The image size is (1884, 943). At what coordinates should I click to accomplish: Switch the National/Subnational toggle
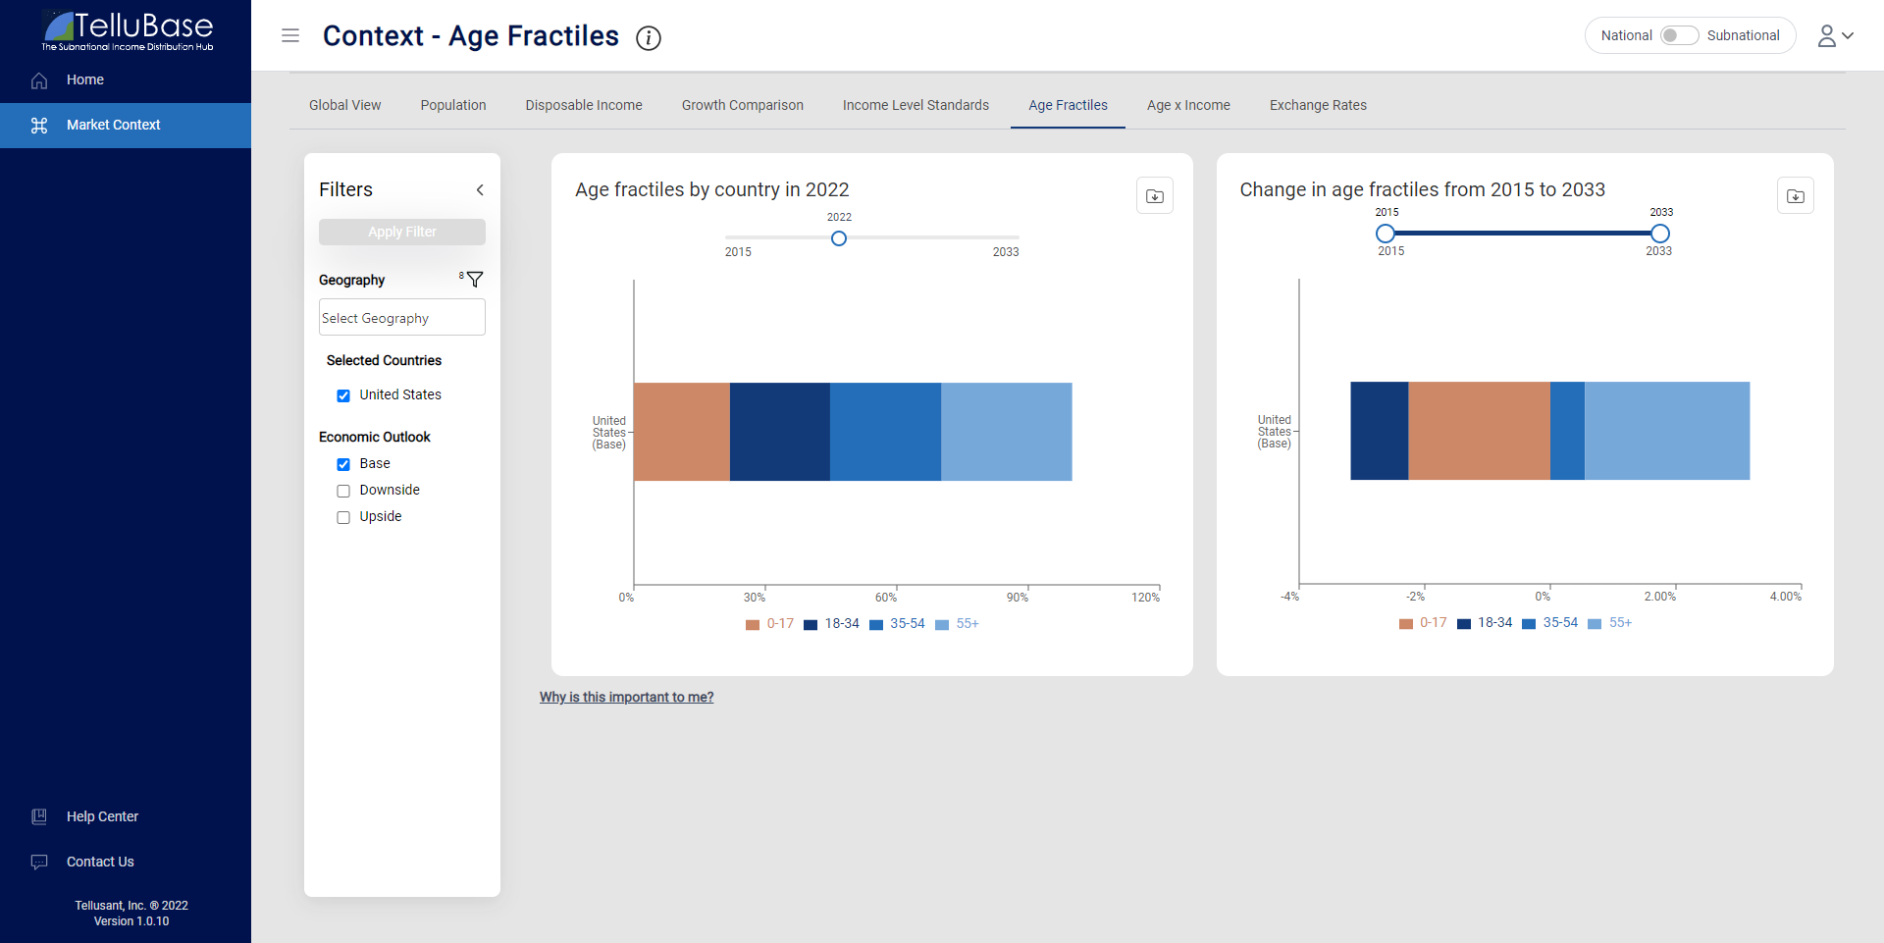pos(1679,35)
